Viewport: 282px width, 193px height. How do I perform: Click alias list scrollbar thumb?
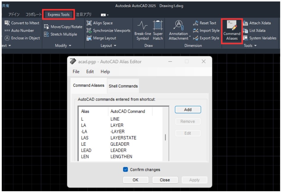click(x=165, y=137)
